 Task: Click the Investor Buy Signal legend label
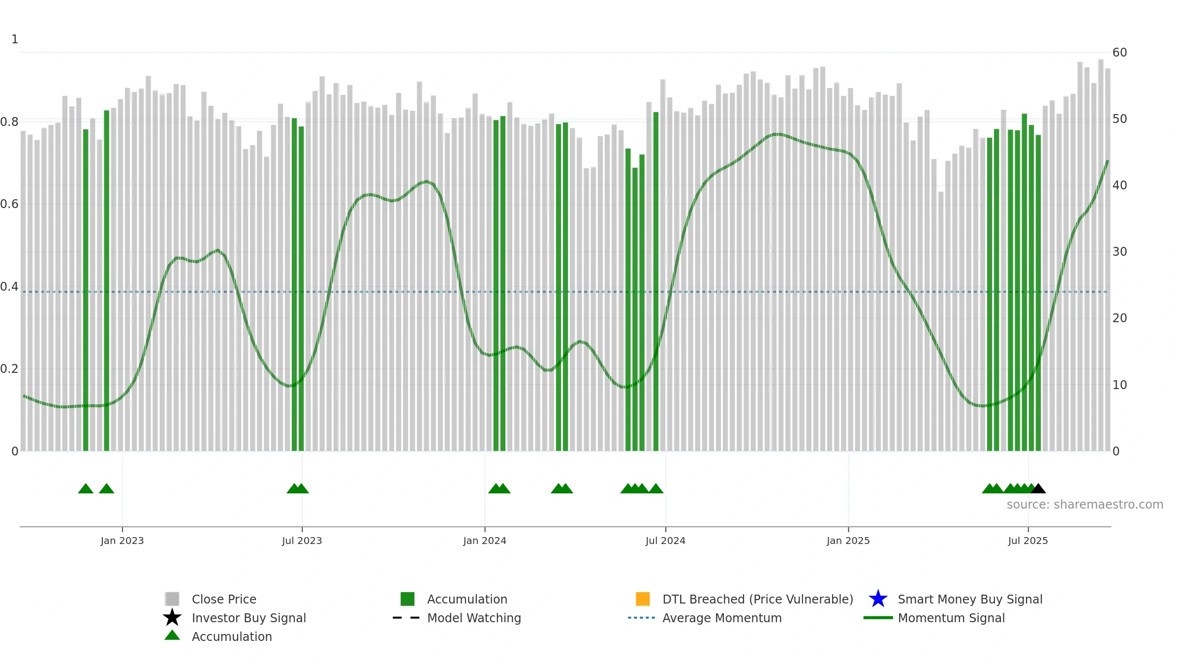(249, 618)
